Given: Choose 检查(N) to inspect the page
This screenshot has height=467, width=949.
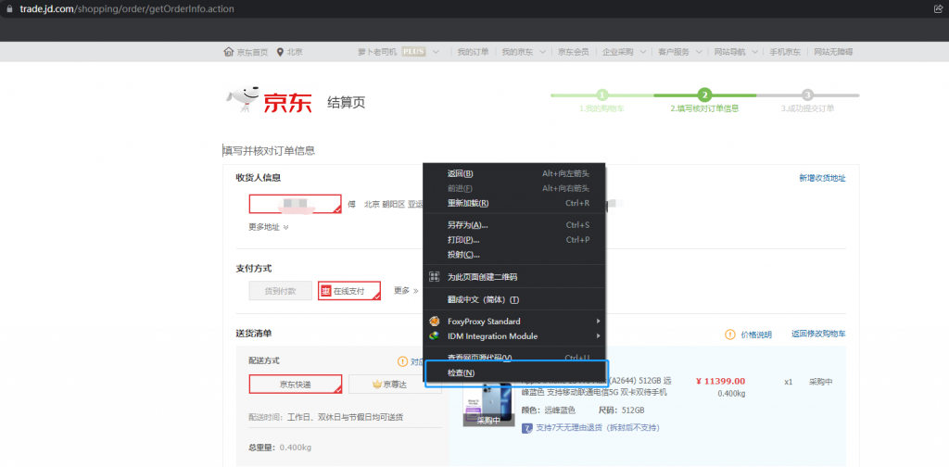Looking at the screenshot, I should [x=513, y=373].
